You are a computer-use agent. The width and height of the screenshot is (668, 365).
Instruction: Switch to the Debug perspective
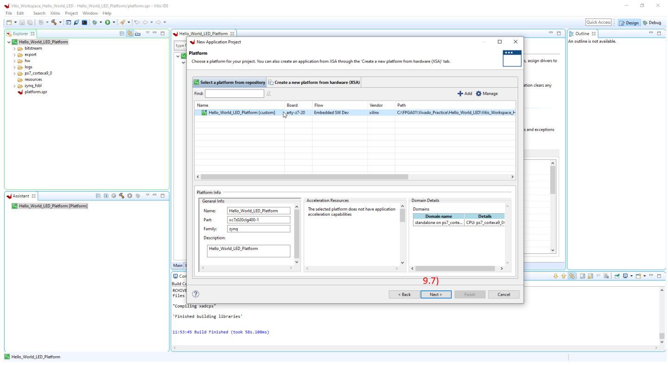(x=652, y=23)
